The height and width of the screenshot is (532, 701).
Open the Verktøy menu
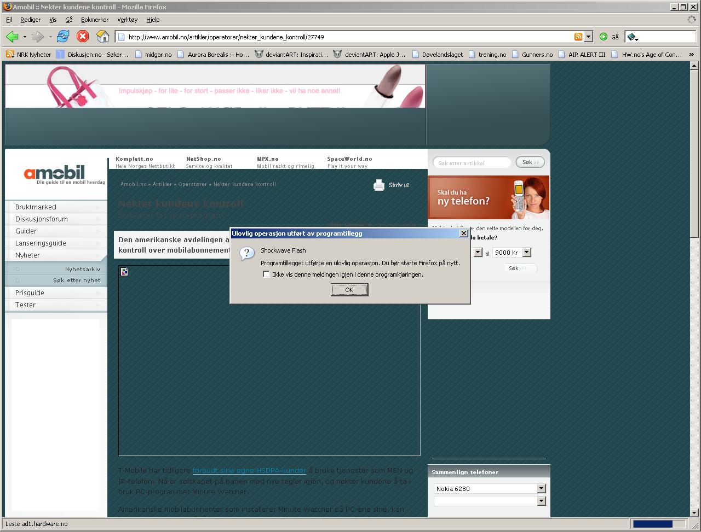point(127,20)
